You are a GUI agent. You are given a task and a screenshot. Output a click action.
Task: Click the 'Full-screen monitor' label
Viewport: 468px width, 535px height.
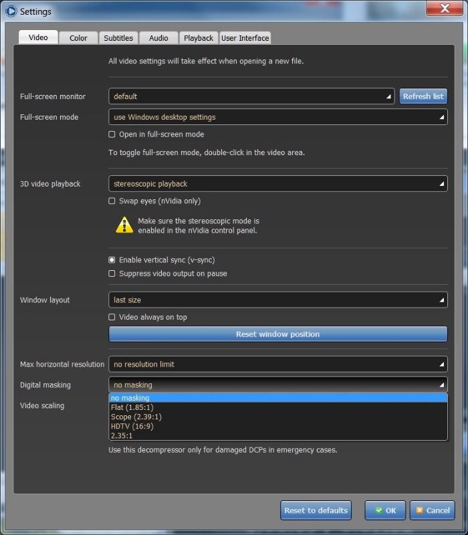tap(53, 96)
